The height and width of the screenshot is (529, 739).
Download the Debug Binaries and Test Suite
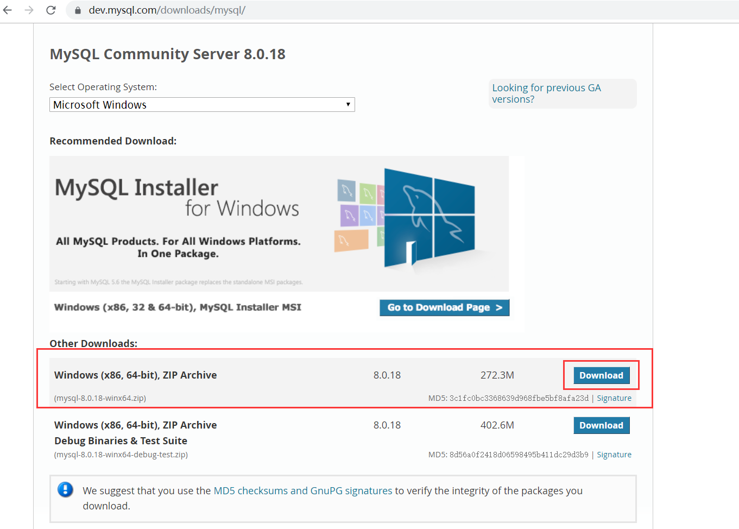click(601, 425)
